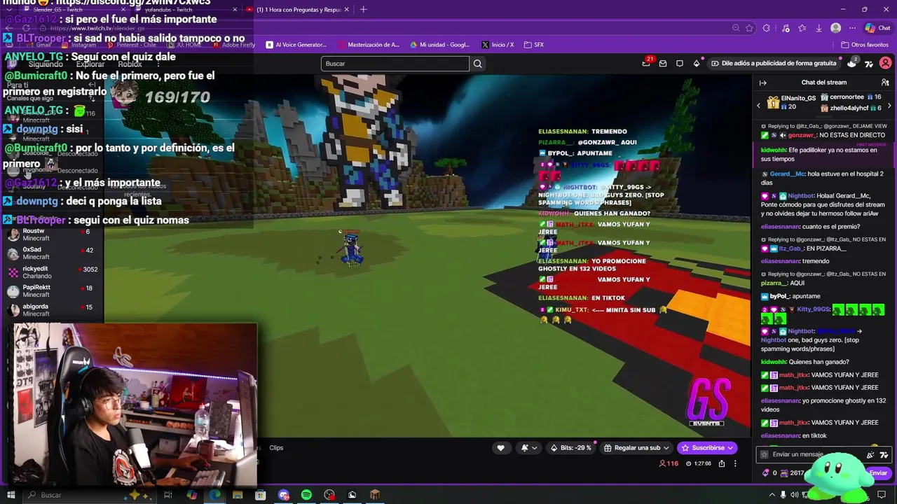Open File Explorer from the taskbar
This screenshot has height=504, width=897.
(x=238, y=495)
